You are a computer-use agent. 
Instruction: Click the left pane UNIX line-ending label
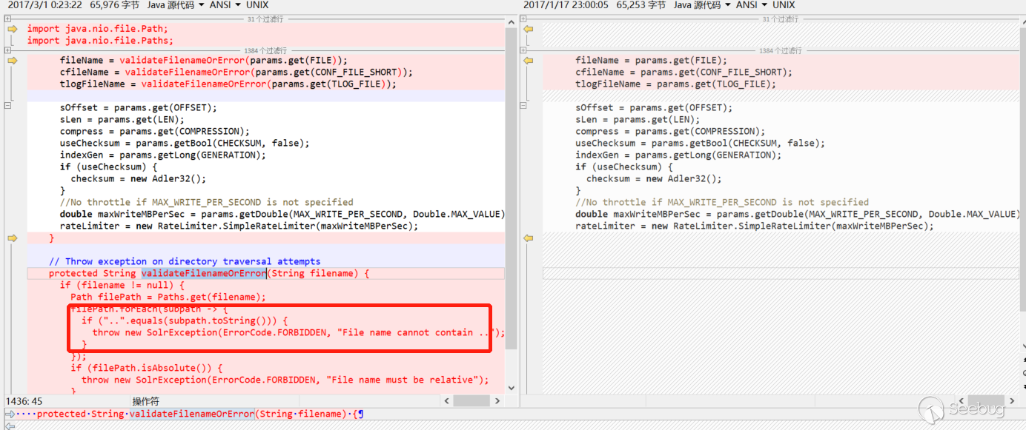[257, 5]
